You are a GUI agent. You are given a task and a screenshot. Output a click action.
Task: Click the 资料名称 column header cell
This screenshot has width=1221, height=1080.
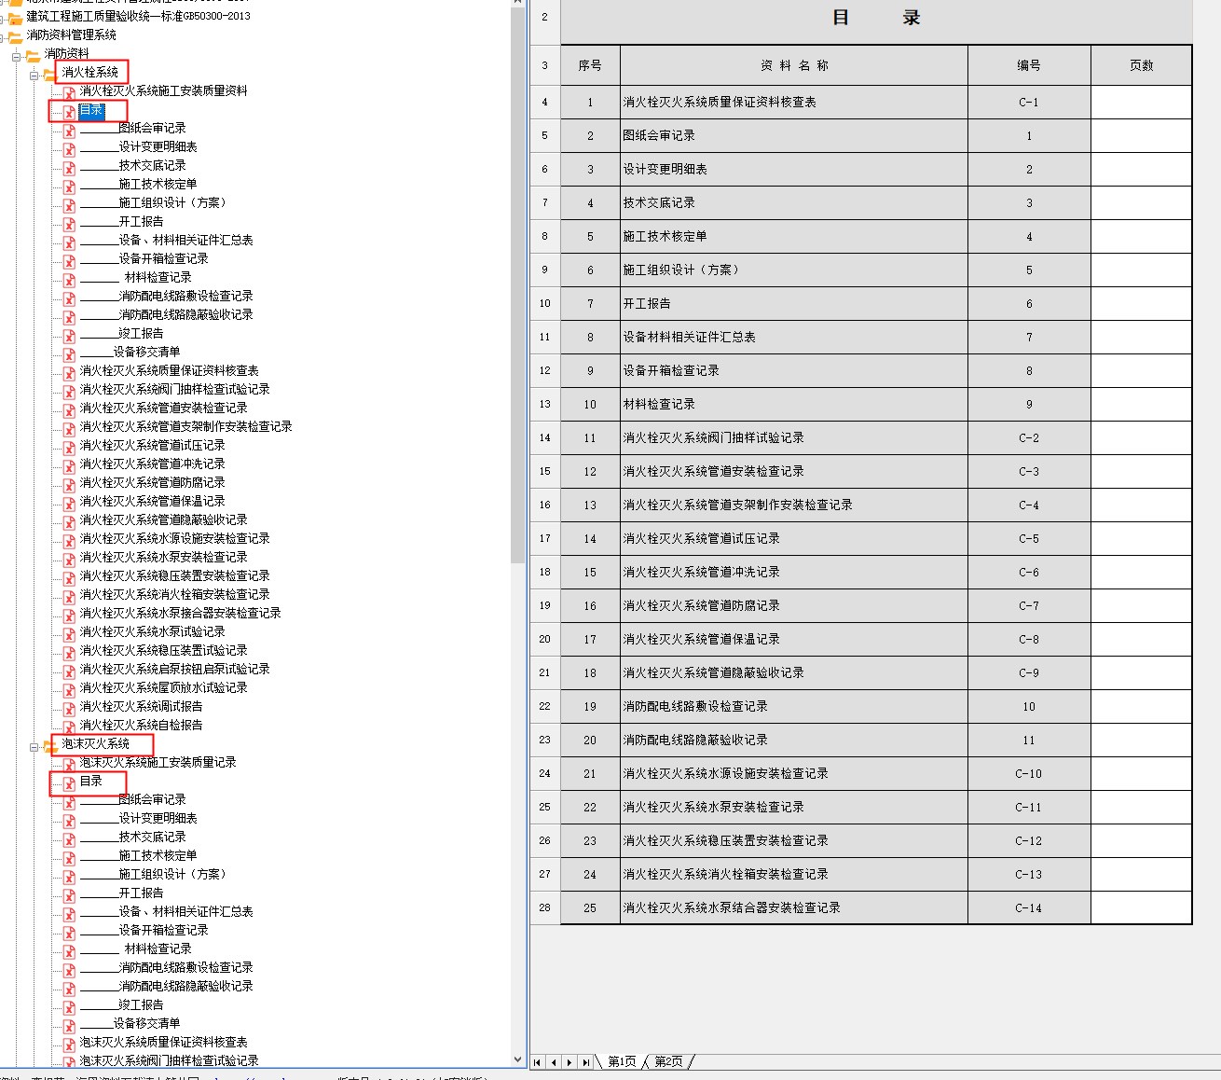(x=794, y=65)
